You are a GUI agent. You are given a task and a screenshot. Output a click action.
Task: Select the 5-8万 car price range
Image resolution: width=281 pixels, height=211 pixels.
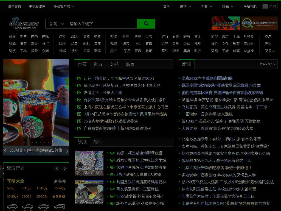[11, 188]
